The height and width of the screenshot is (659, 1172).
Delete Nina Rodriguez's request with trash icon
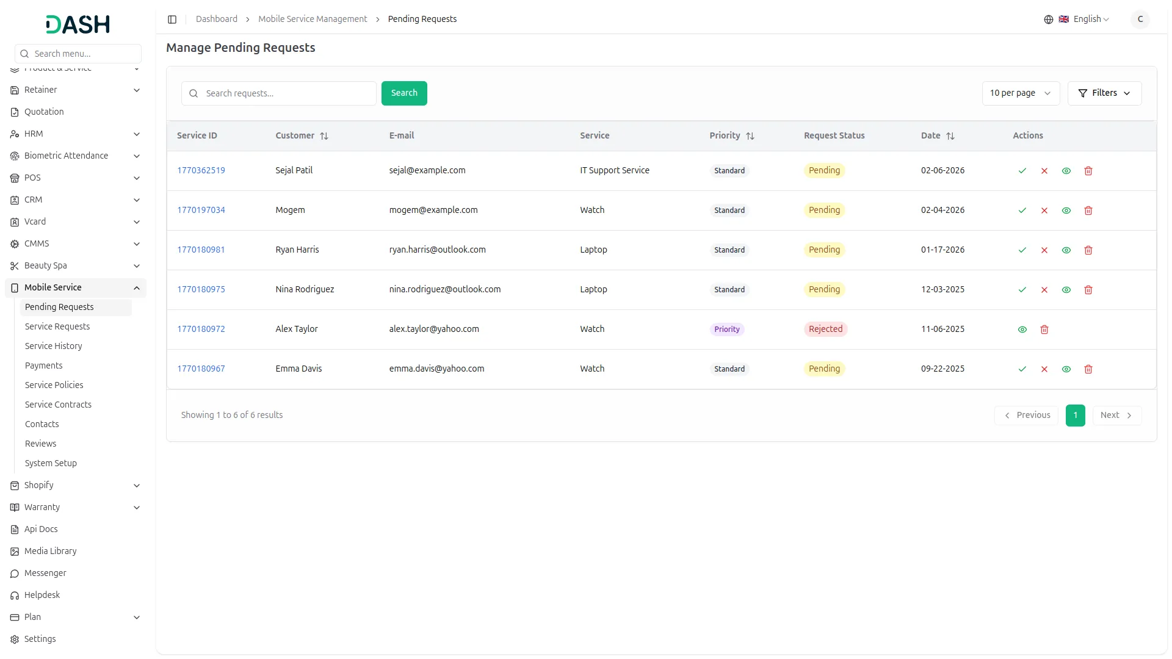coord(1088,290)
